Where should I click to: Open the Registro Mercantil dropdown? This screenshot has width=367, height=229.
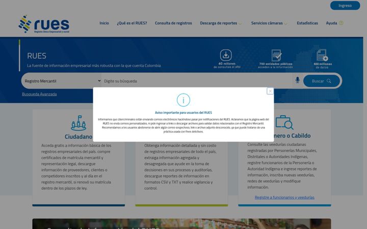63,81
